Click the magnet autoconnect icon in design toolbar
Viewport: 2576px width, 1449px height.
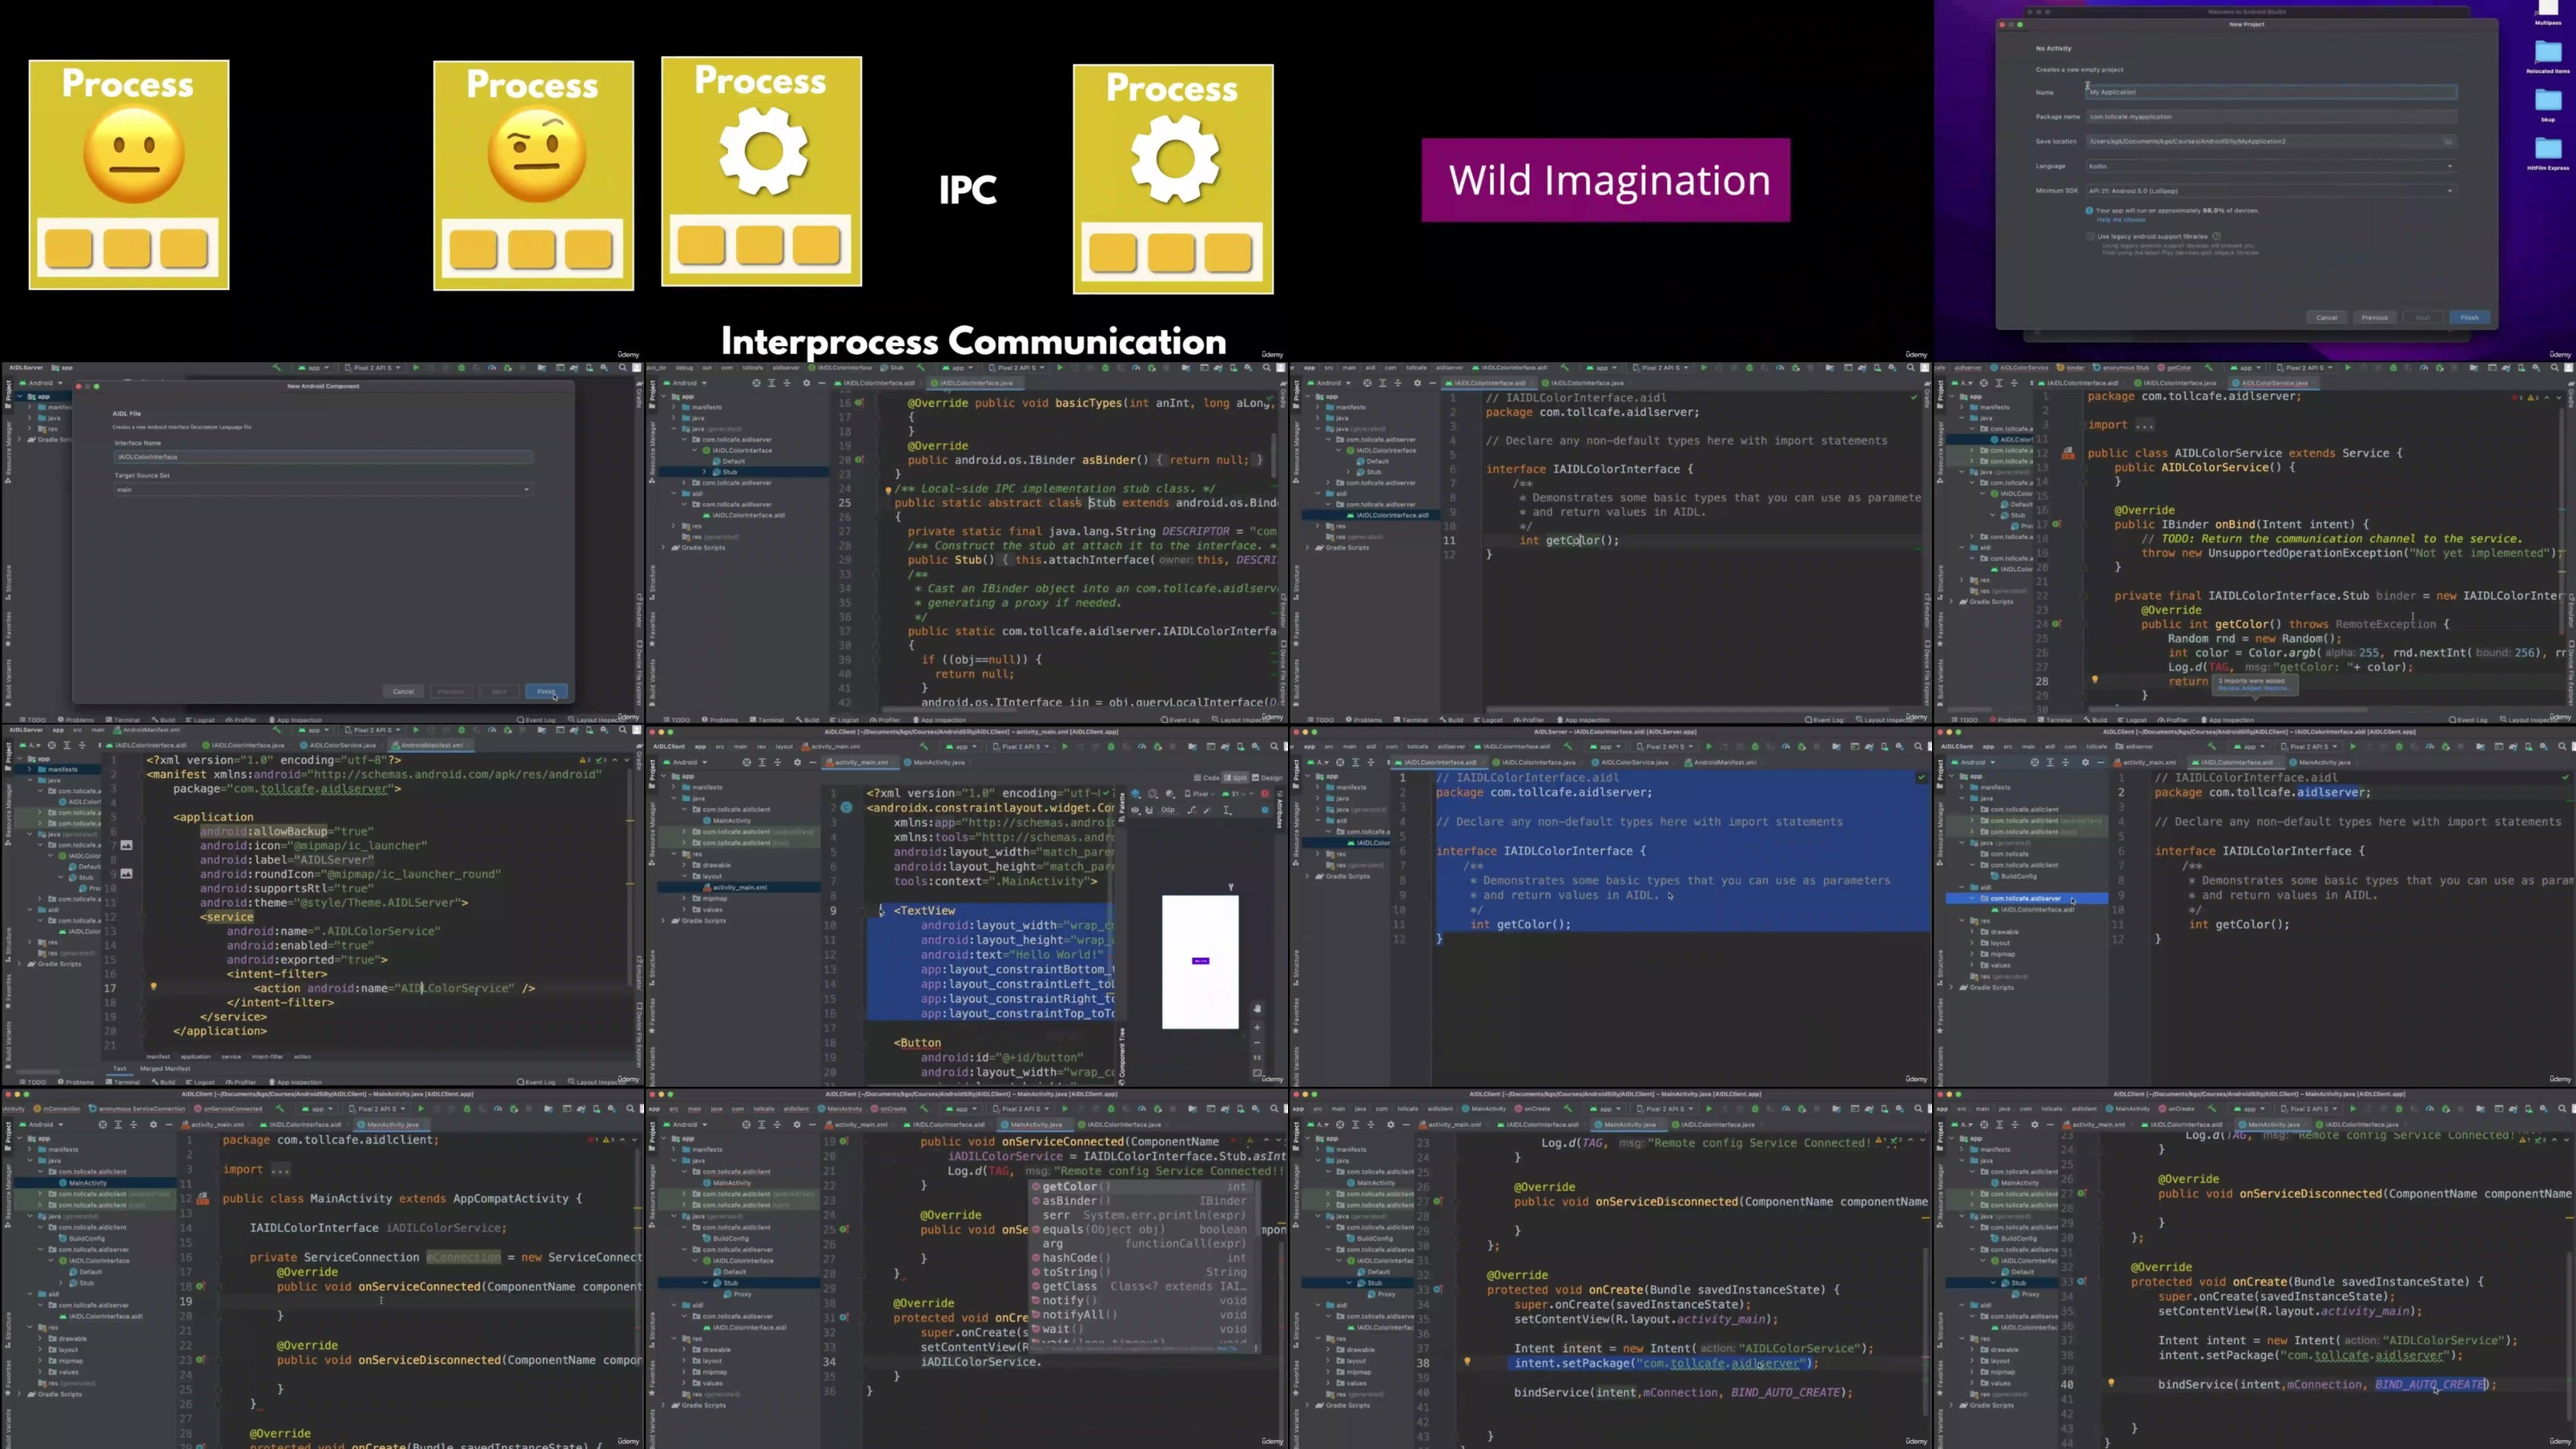pos(1149,810)
